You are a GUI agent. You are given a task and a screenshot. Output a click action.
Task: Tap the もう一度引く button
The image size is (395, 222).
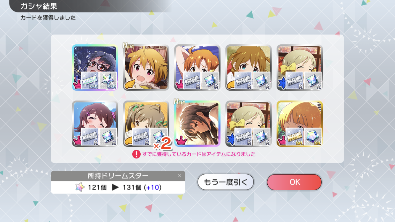click(x=226, y=182)
